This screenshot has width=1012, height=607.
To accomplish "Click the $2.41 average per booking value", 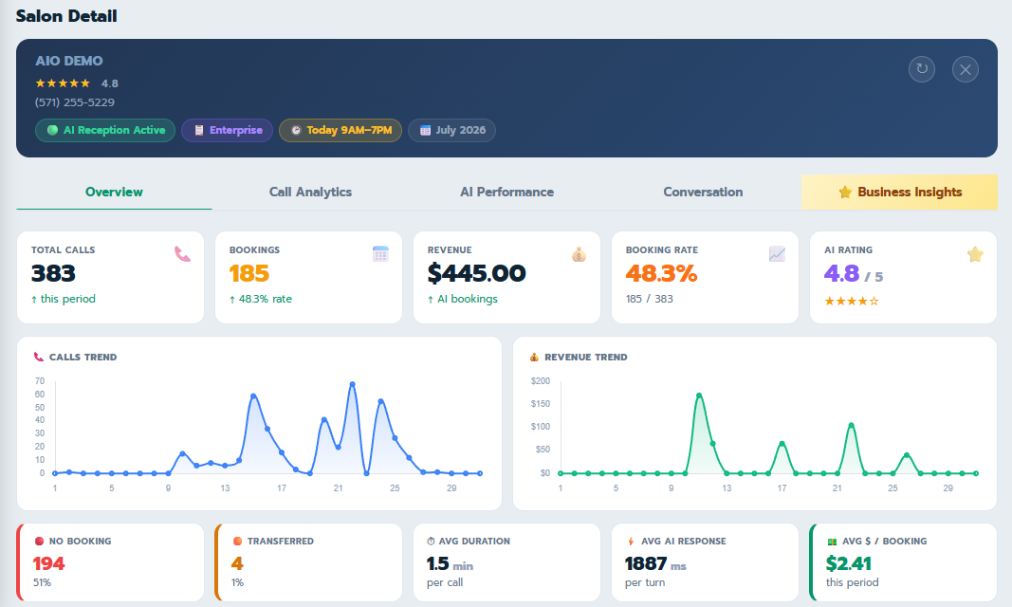I will pos(849,563).
